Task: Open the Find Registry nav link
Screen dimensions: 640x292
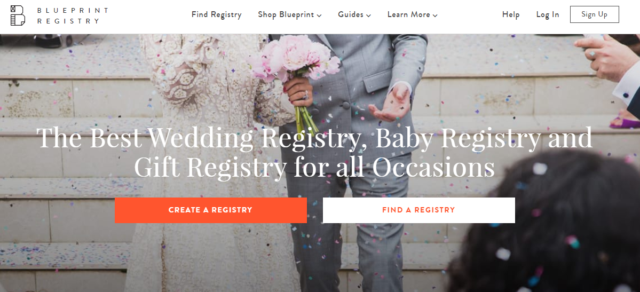Action: tap(216, 15)
